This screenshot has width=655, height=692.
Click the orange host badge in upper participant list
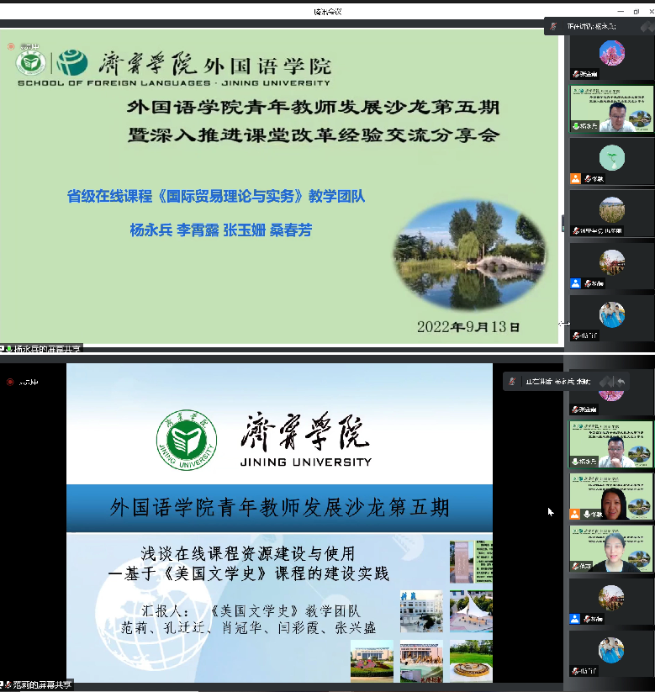click(575, 178)
